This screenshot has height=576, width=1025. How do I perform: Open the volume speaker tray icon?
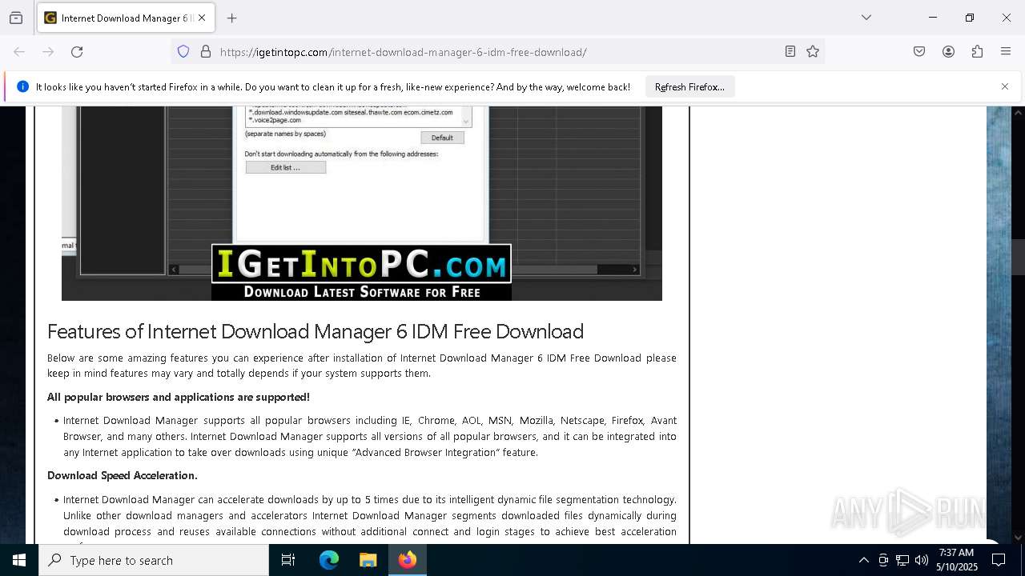pyautogui.click(x=921, y=560)
